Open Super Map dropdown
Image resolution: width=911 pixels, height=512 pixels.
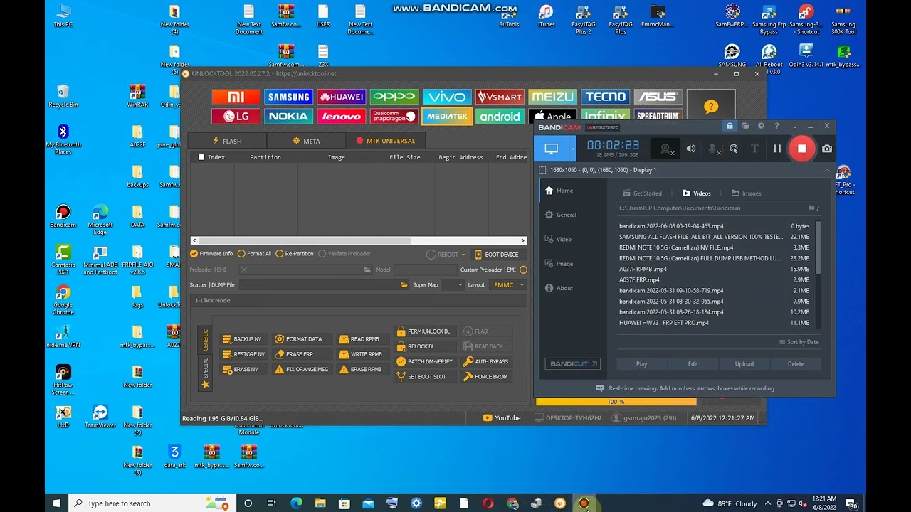click(452, 285)
